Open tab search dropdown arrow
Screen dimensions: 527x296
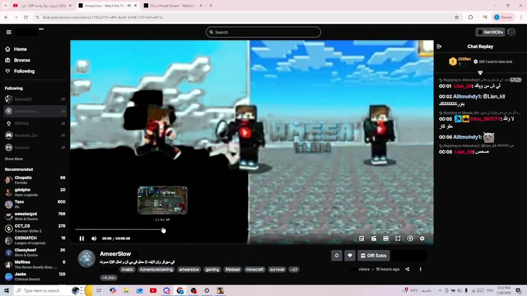5,6
